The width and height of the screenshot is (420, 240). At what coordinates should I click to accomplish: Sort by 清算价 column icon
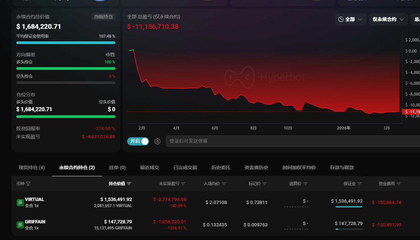pyautogui.click(x=305, y=184)
